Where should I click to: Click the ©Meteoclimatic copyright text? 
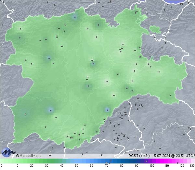click(x=29, y=156)
